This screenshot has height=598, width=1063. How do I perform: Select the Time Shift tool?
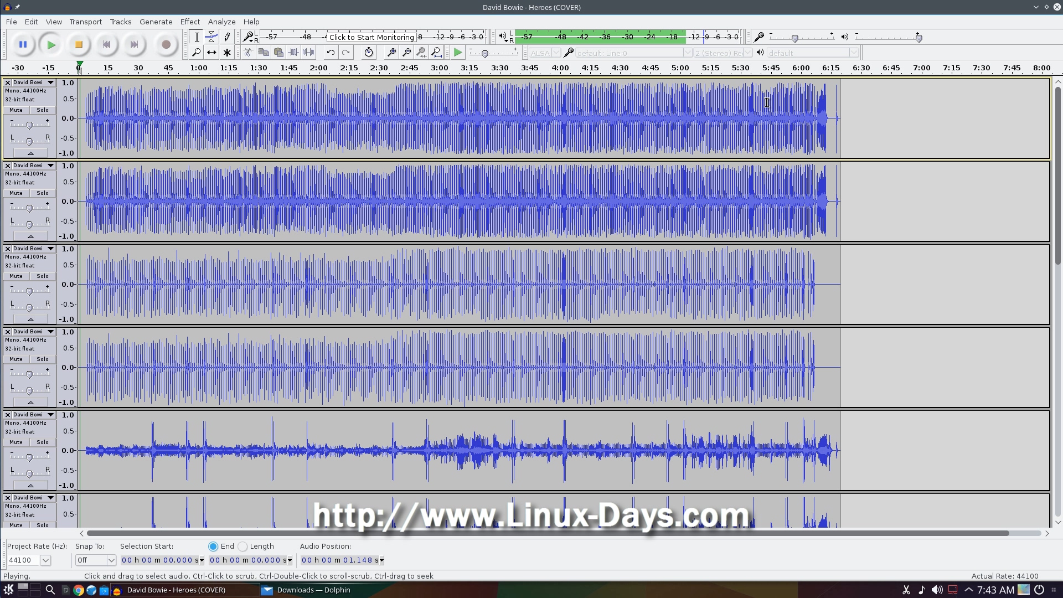point(211,53)
